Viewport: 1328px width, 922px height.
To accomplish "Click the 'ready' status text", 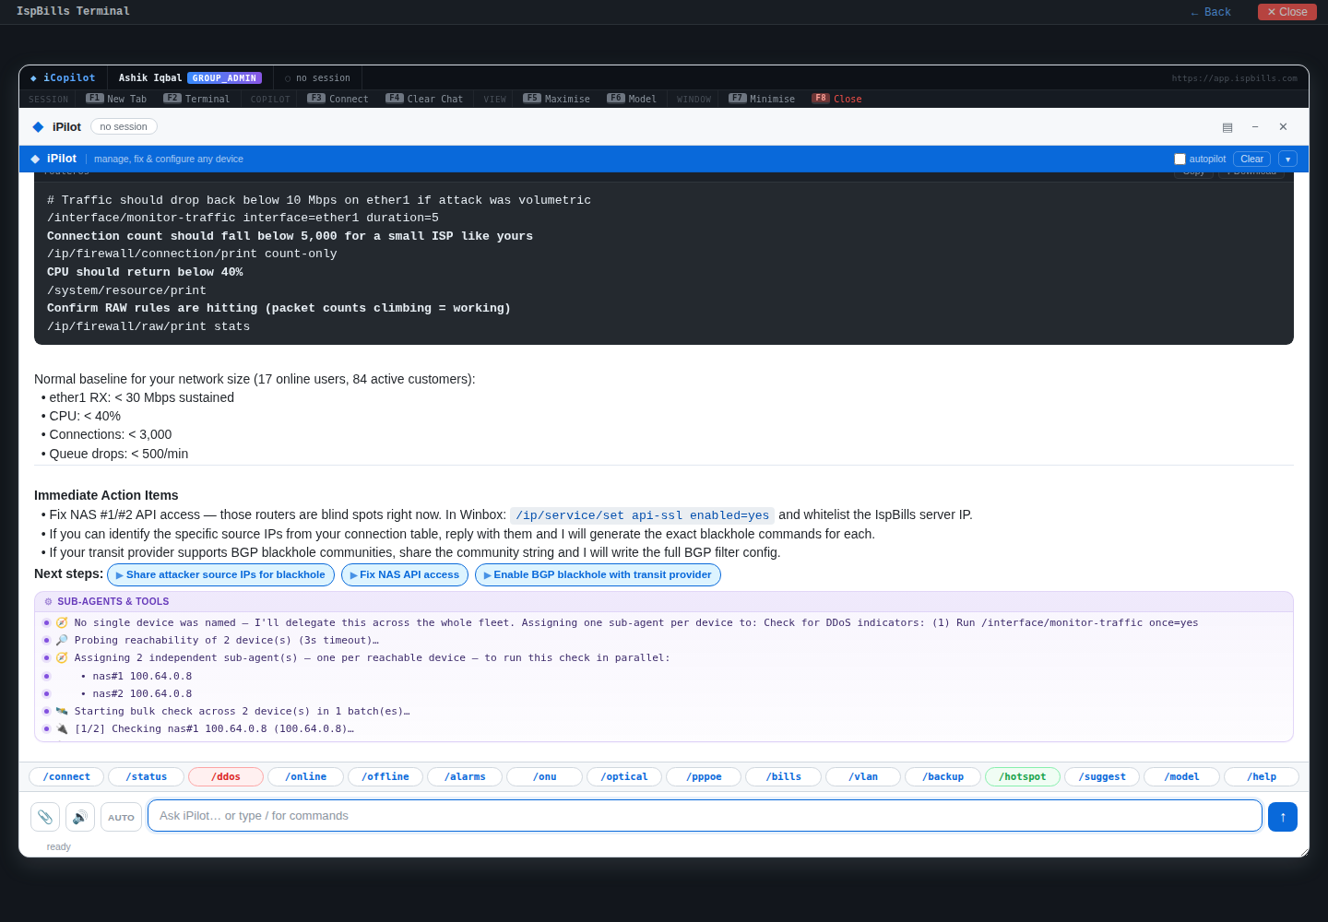I will click(59, 847).
